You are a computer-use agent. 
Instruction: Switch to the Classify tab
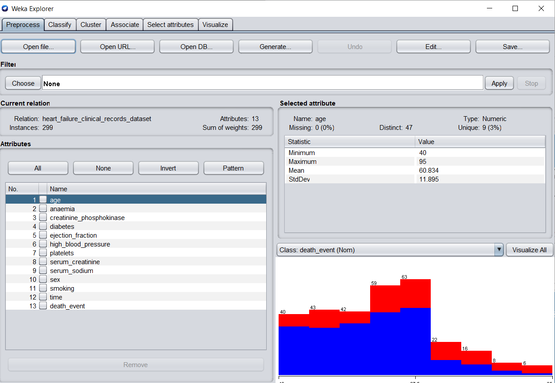[x=60, y=25]
